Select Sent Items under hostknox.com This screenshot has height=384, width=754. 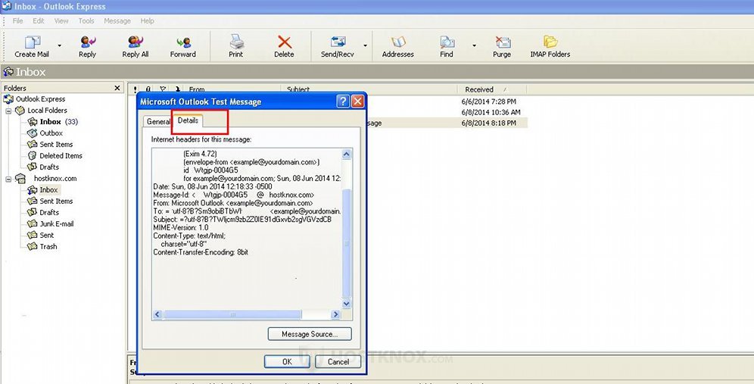(56, 201)
